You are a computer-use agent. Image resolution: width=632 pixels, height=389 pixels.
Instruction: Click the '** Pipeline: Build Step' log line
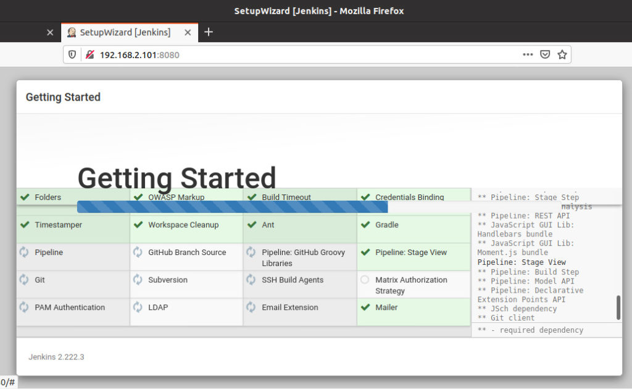coord(528,272)
